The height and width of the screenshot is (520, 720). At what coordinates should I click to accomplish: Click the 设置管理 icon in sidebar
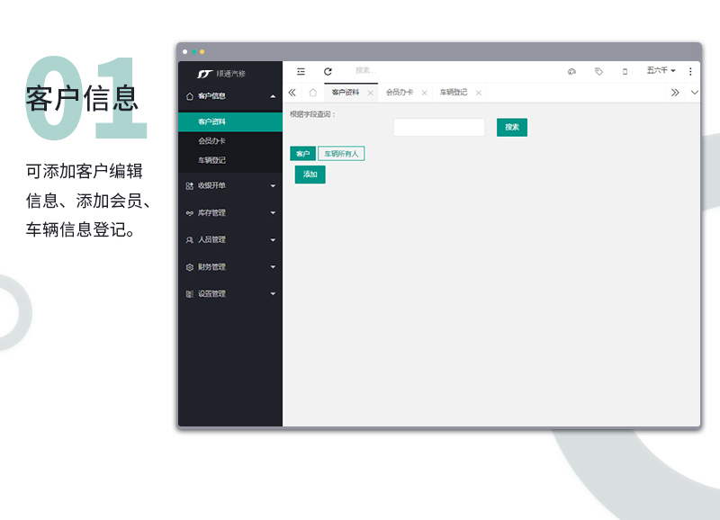[x=190, y=294]
